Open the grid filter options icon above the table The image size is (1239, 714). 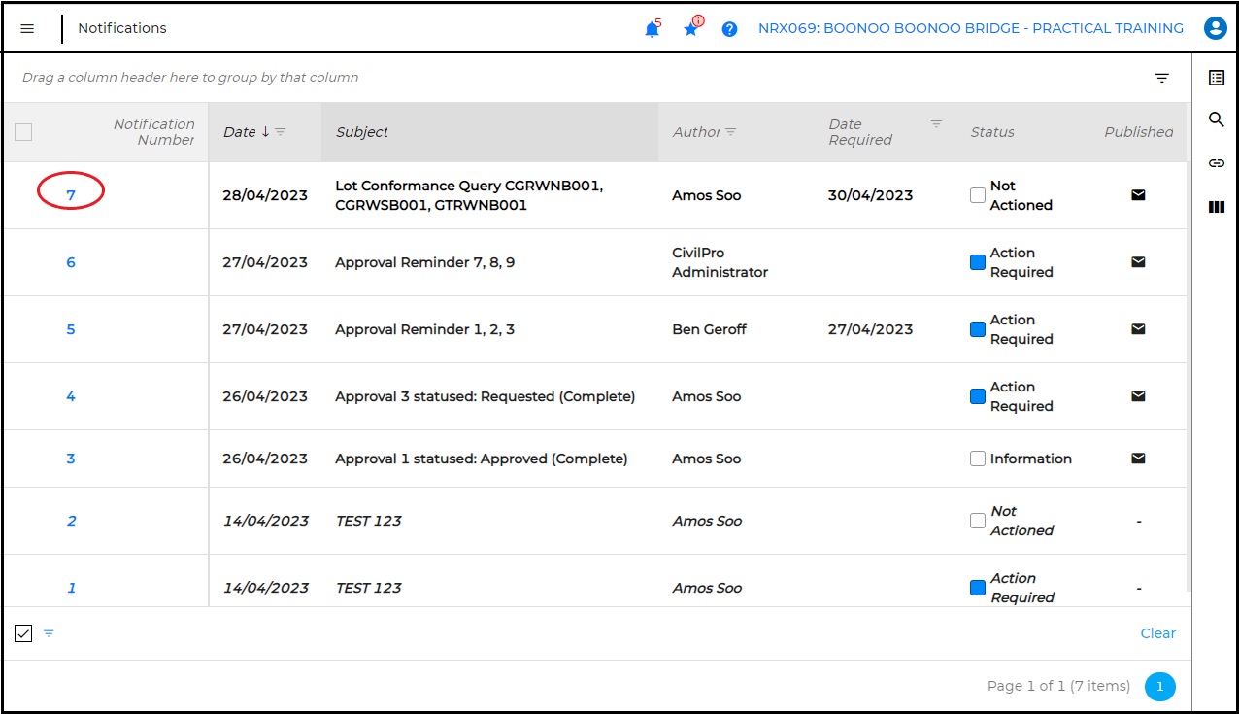coord(1161,78)
